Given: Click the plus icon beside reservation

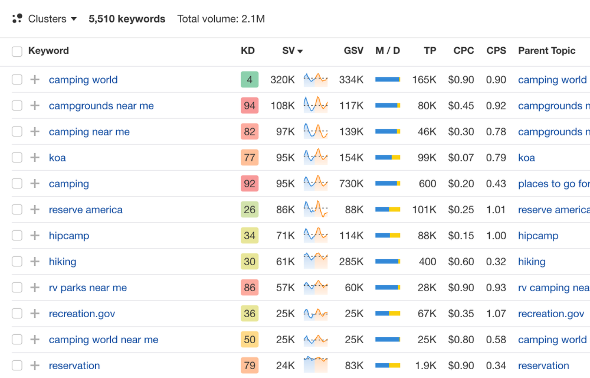Looking at the screenshot, I should pyautogui.click(x=35, y=366).
